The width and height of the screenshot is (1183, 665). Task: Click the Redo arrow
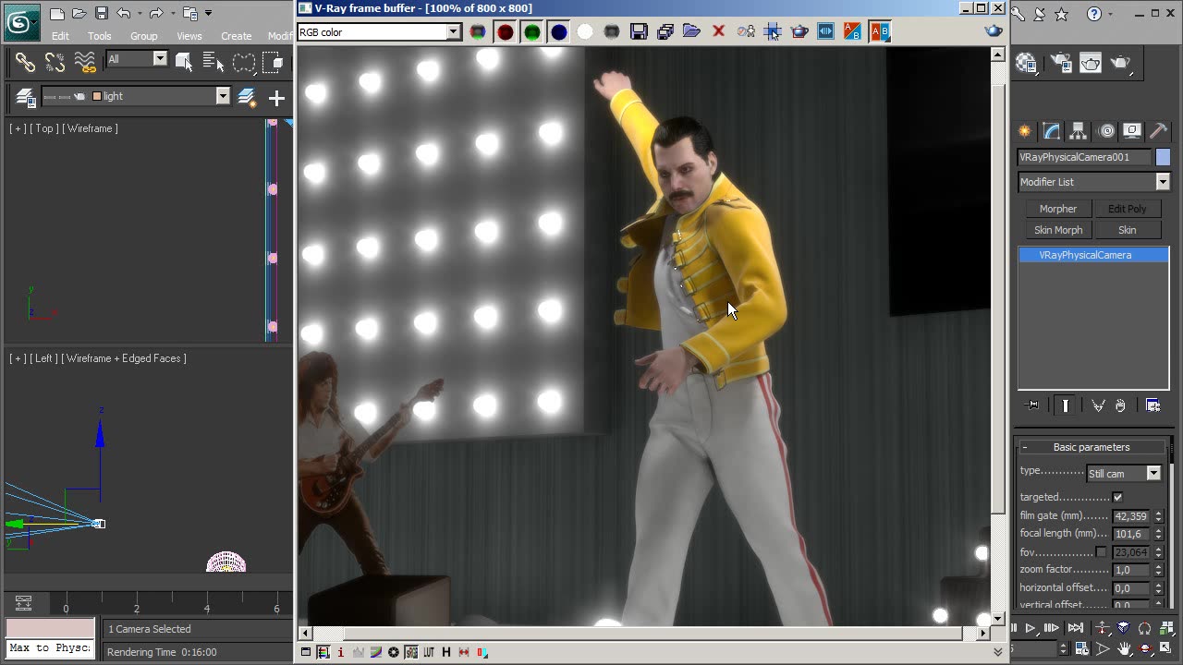tap(156, 14)
